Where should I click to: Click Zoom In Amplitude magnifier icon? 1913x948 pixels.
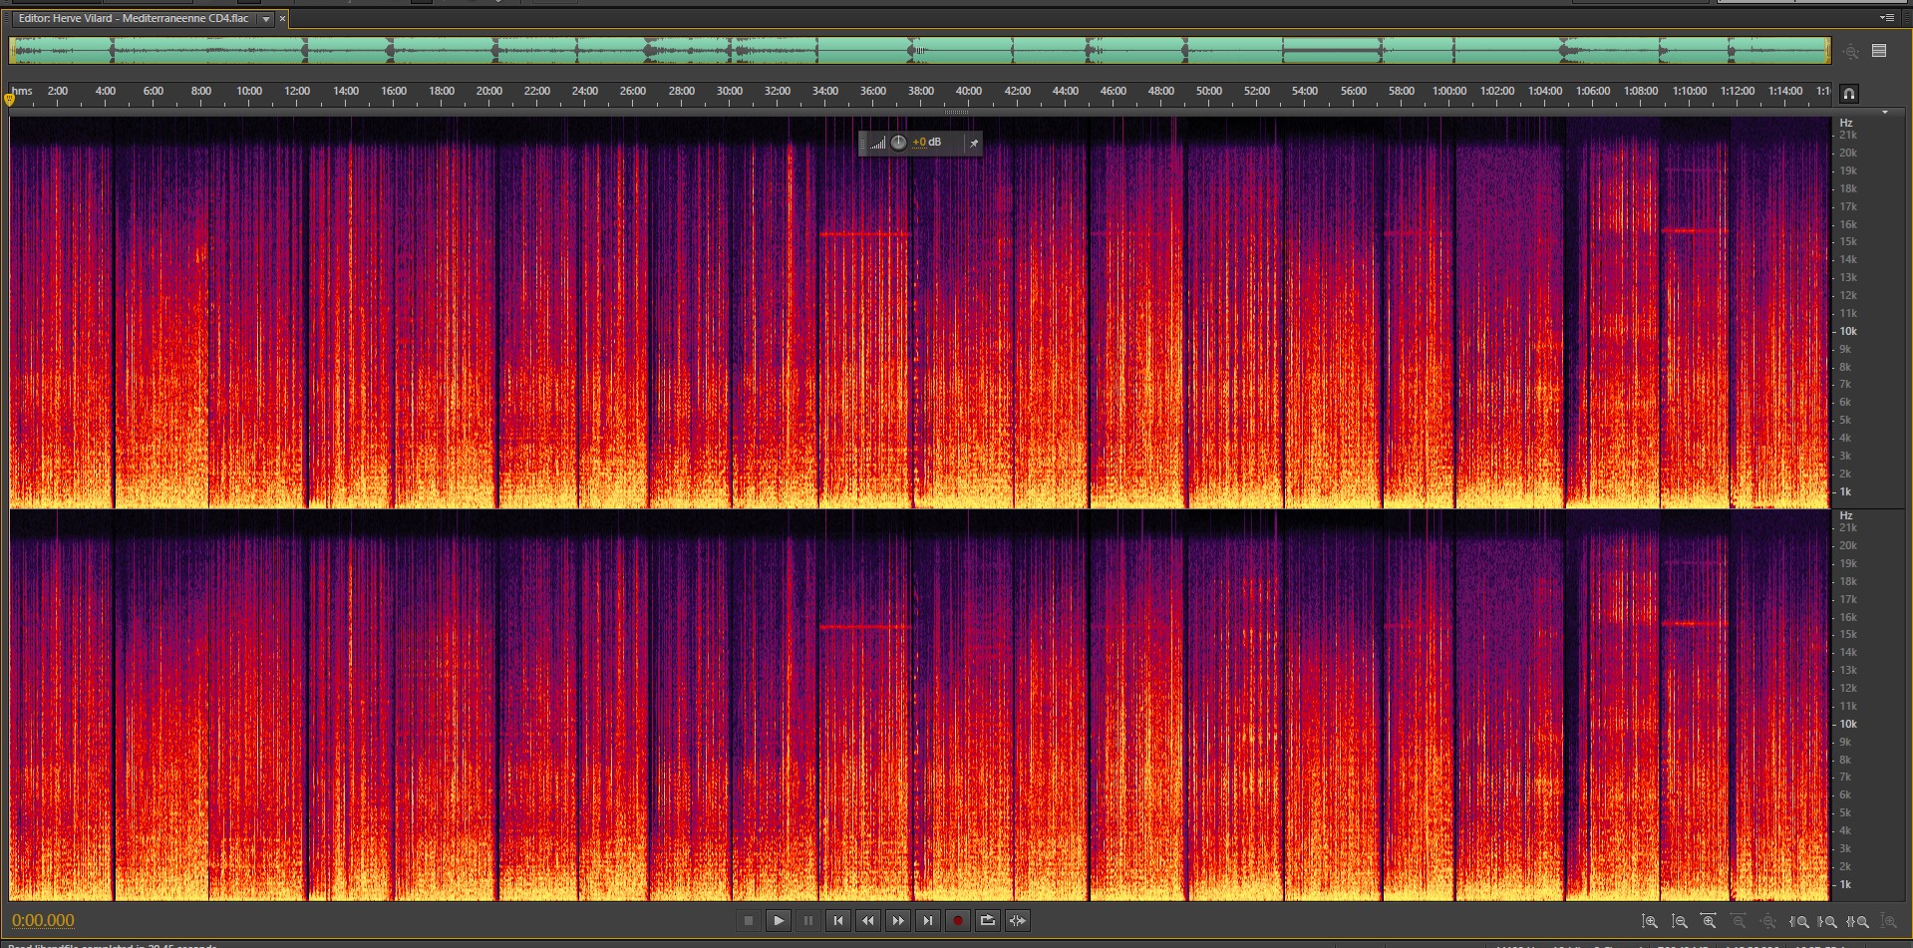click(1650, 921)
